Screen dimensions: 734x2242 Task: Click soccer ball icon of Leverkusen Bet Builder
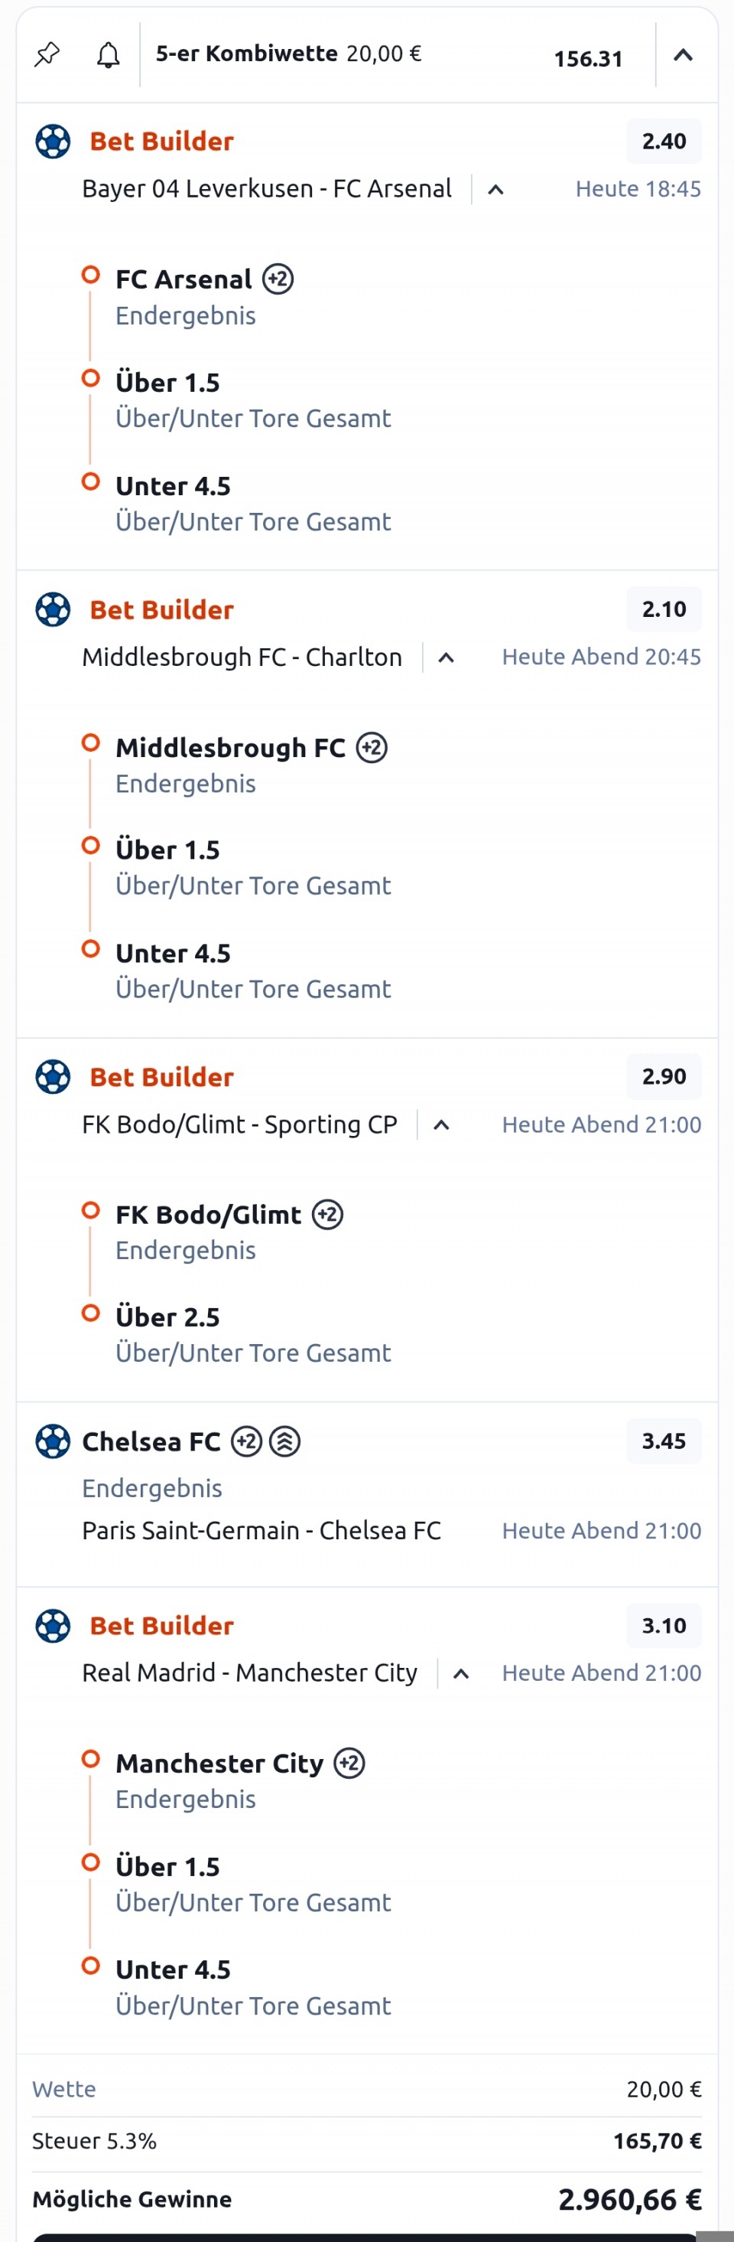(x=52, y=142)
